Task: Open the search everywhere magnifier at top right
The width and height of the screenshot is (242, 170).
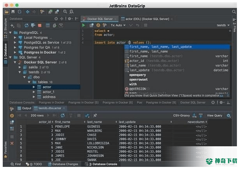Action: [234, 12]
